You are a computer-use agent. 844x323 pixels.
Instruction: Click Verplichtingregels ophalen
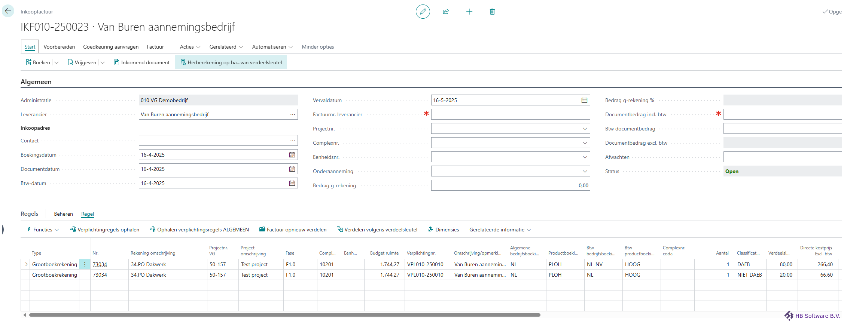click(105, 230)
